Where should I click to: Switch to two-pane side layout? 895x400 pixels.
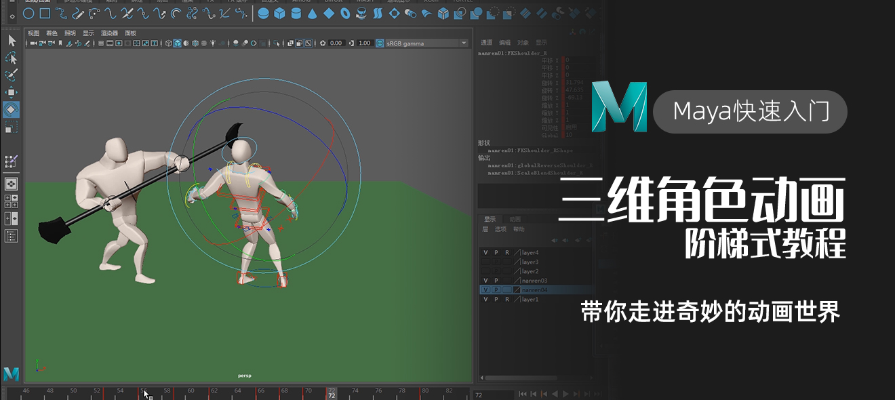coord(12,218)
